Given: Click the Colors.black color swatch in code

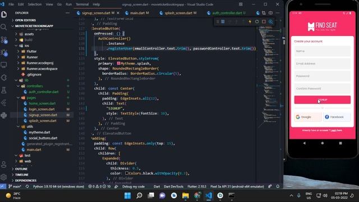Looking at the screenshot, I should (127, 173).
